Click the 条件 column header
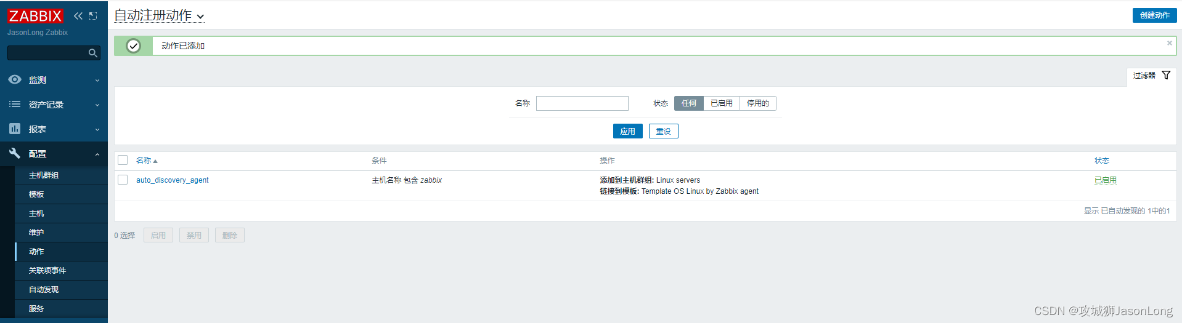The width and height of the screenshot is (1182, 323). pyautogui.click(x=379, y=161)
